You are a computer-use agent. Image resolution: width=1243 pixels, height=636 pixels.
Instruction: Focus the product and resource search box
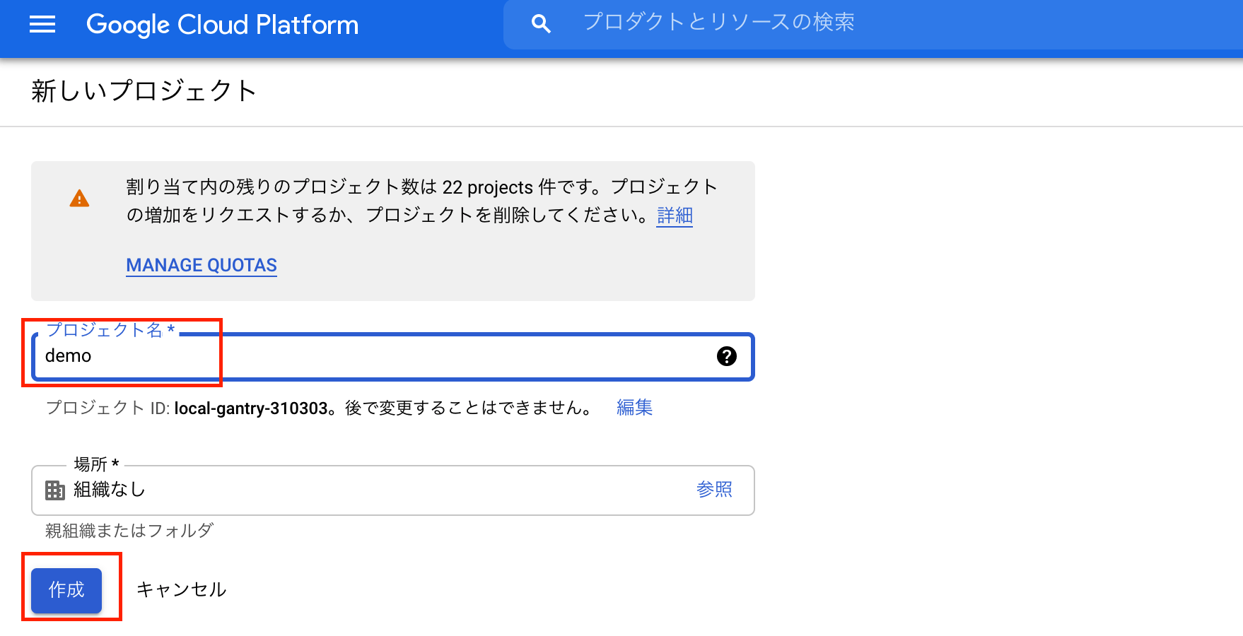pos(873,24)
